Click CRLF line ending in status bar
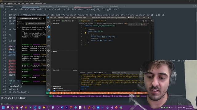This screenshot has height=110, width=197. [93, 96]
